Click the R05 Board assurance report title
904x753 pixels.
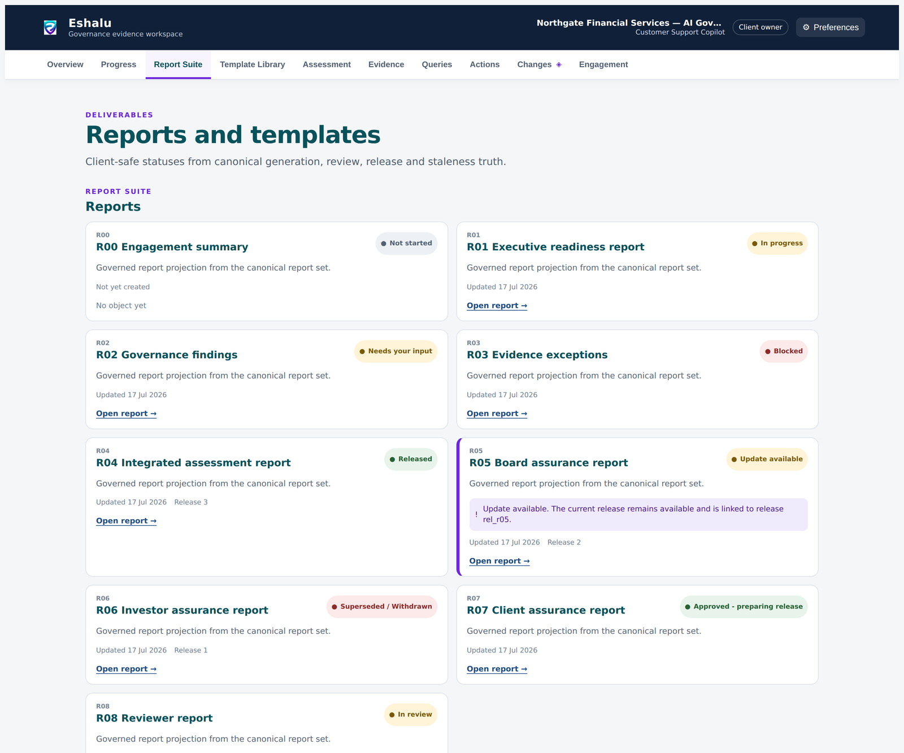pyautogui.click(x=549, y=463)
